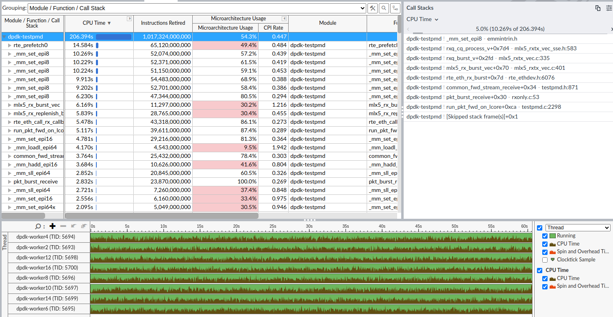Collapse the Microarchitecture Usage column group chevron
The height and width of the screenshot is (317, 613).
284,19
